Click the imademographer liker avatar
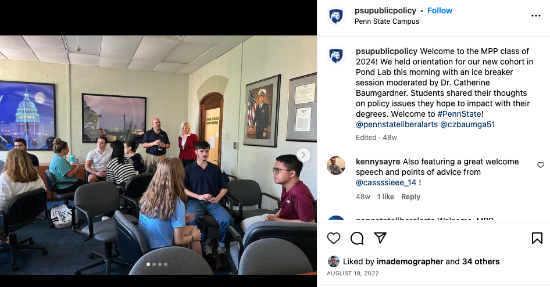 [333, 261]
